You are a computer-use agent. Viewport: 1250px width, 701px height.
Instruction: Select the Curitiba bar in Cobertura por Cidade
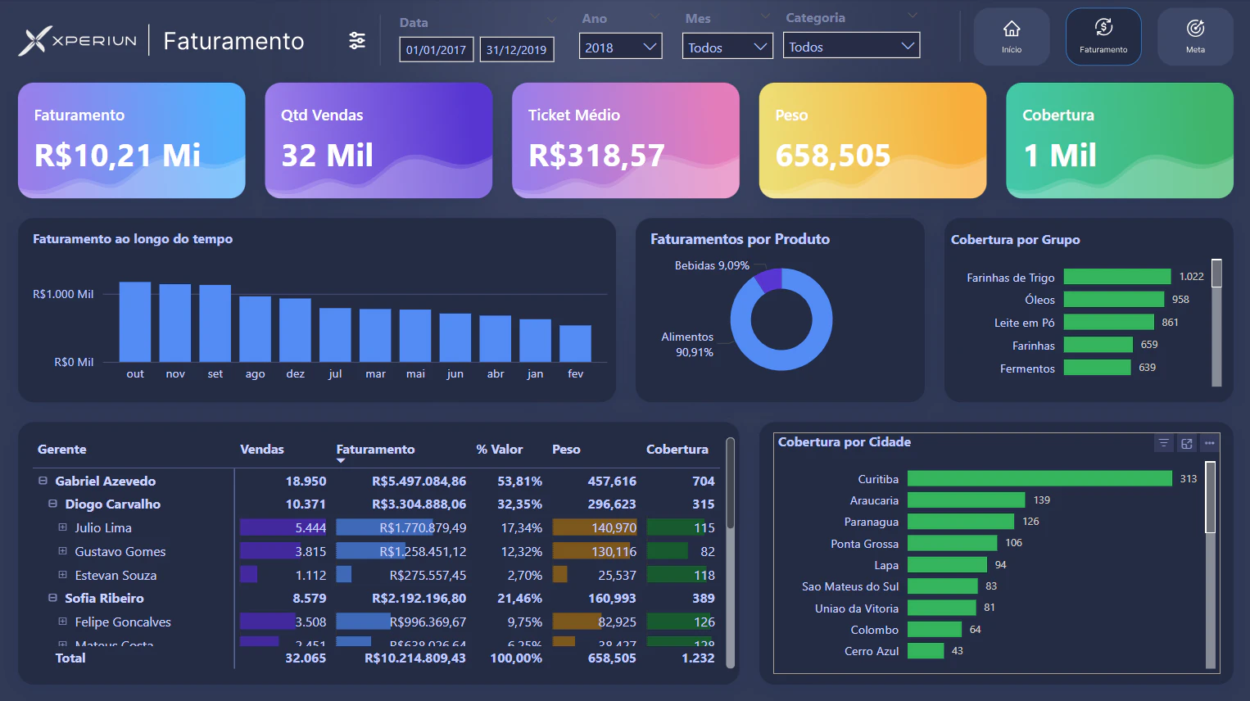pyautogui.click(x=1039, y=478)
